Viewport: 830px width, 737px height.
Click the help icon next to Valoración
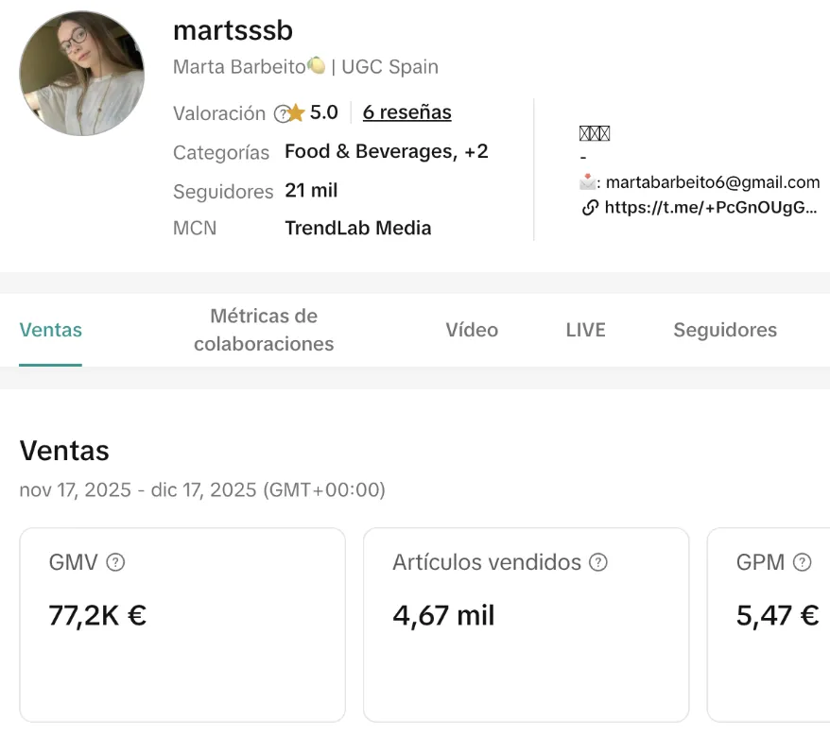point(281,114)
